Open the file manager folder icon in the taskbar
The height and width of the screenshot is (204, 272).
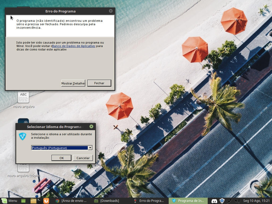(x=33, y=201)
